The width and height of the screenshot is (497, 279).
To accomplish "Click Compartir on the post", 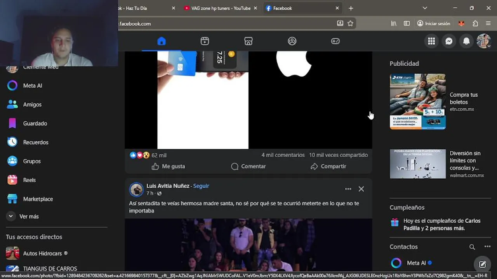I will [328, 166].
